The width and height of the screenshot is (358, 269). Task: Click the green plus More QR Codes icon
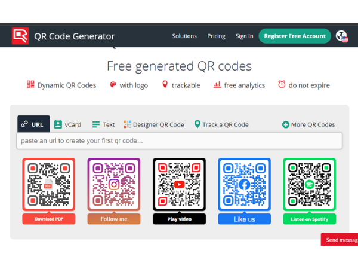[x=286, y=124]
